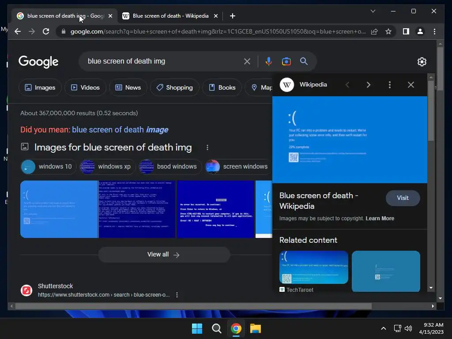Select the 'windows 10' image chip
This screenshot has height=339, width=452.
pos(48,166)
